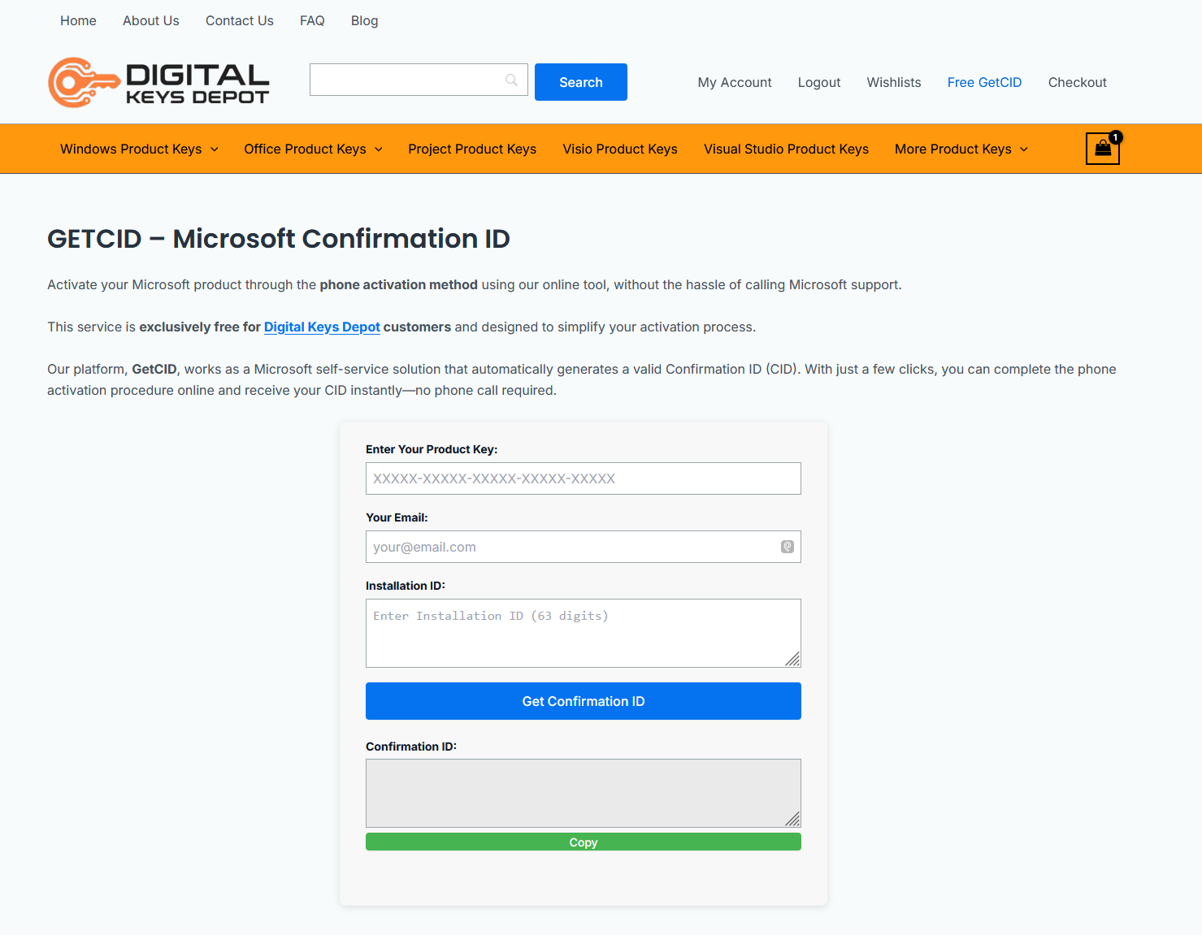The image size is (1202, 935).
Task: Open the Free GetCID link
Action: coord(984,83)
